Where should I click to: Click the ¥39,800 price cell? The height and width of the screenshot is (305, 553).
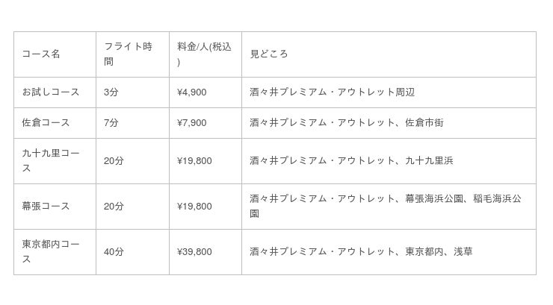click(194, 252)
